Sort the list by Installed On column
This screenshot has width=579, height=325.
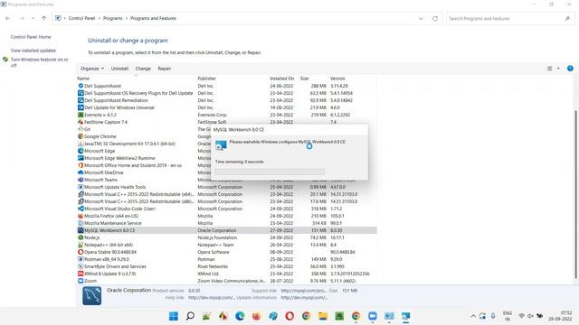click(283, 79)
